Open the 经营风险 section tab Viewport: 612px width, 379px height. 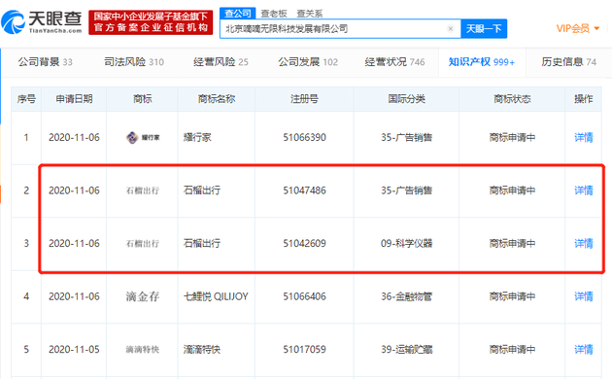[x=221, y=61]
